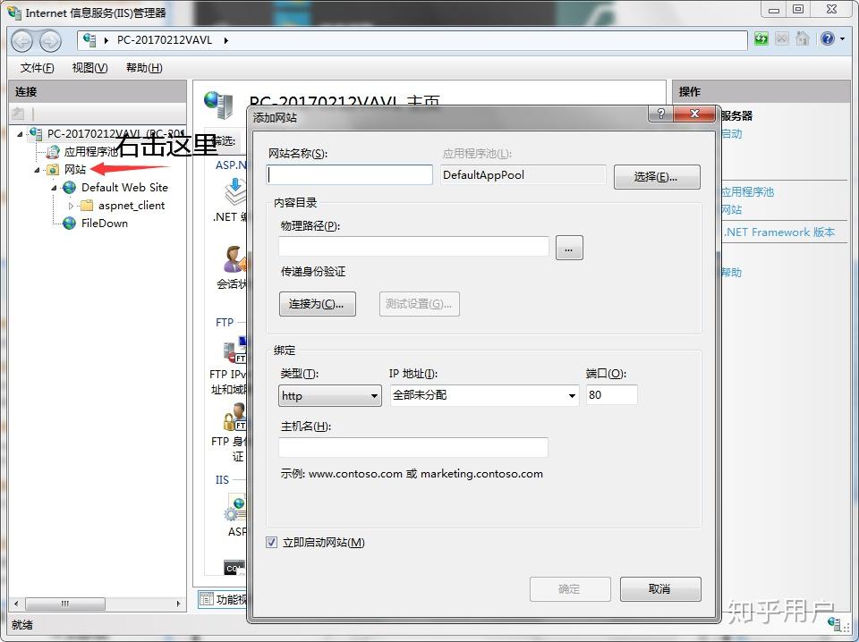Viewport: 859px width, 642px height.
Task: Click the Forward navigation arrow button
Action: [x=50, y=41]
